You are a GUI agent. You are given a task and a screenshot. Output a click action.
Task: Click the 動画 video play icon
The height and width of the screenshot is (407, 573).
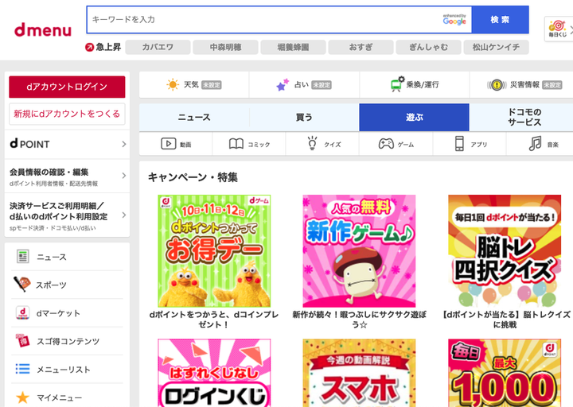point(169,144)
